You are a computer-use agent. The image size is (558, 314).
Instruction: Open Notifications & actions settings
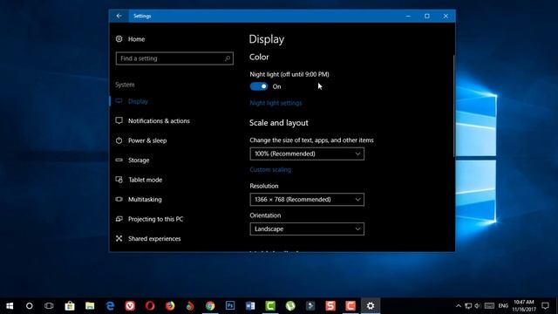(x=153, y=121)
